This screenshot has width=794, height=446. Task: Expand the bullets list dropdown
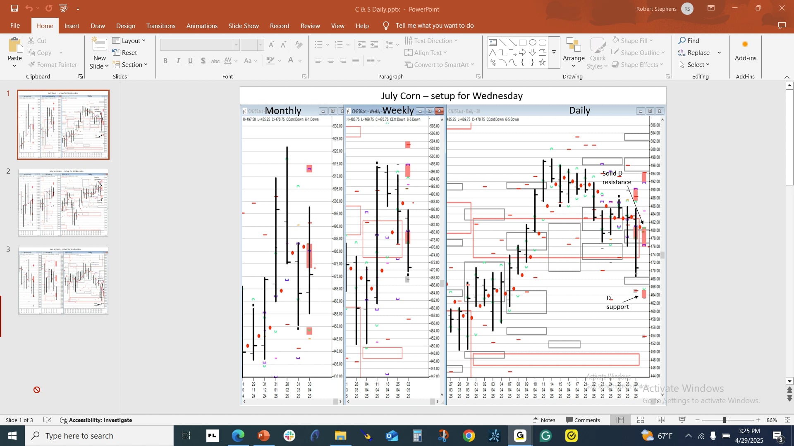tap(328, 45)
